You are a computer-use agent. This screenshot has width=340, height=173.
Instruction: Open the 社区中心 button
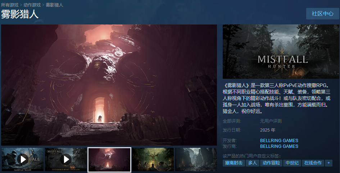(322, 14)
